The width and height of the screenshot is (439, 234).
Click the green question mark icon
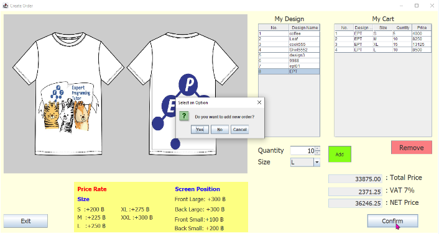tap(184, 115)
